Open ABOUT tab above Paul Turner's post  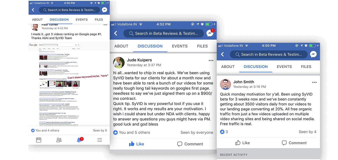(37, 19)
